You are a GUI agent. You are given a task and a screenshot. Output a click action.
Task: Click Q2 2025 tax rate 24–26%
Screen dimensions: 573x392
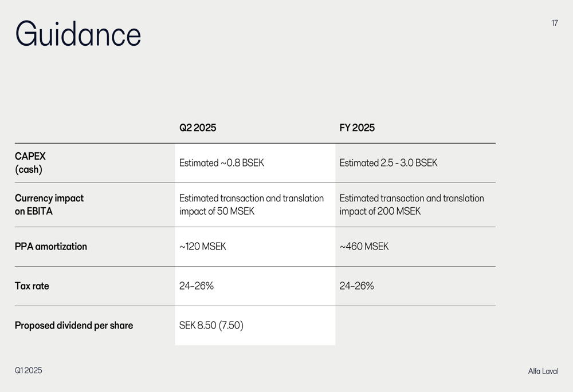click(x=197, y=286)
